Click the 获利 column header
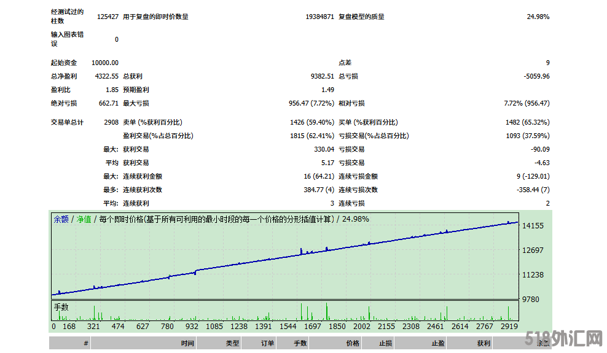Screen dimensions: 607x353 484,344
